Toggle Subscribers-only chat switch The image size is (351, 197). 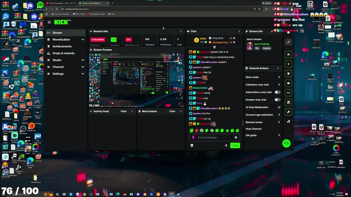tap(278, 92)
